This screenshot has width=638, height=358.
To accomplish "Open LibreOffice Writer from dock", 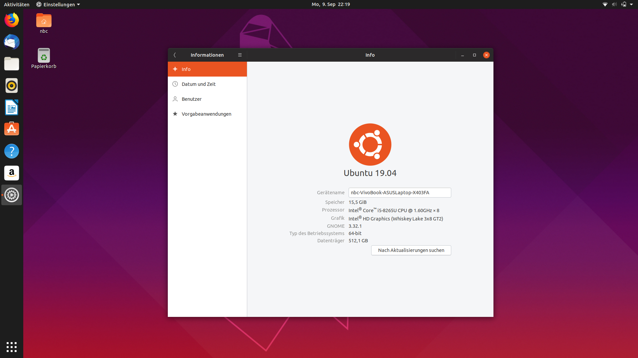I will [12, 107].
